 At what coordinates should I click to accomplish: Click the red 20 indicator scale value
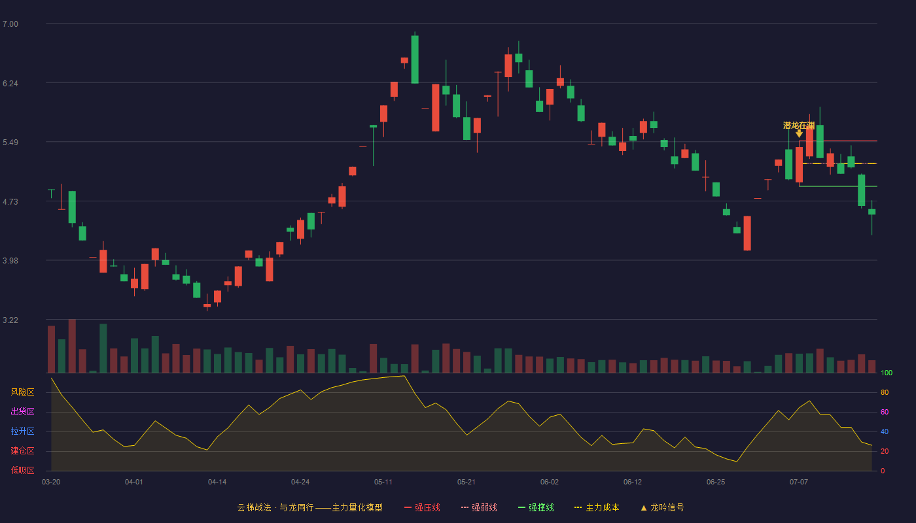click(x=885, y=451)
